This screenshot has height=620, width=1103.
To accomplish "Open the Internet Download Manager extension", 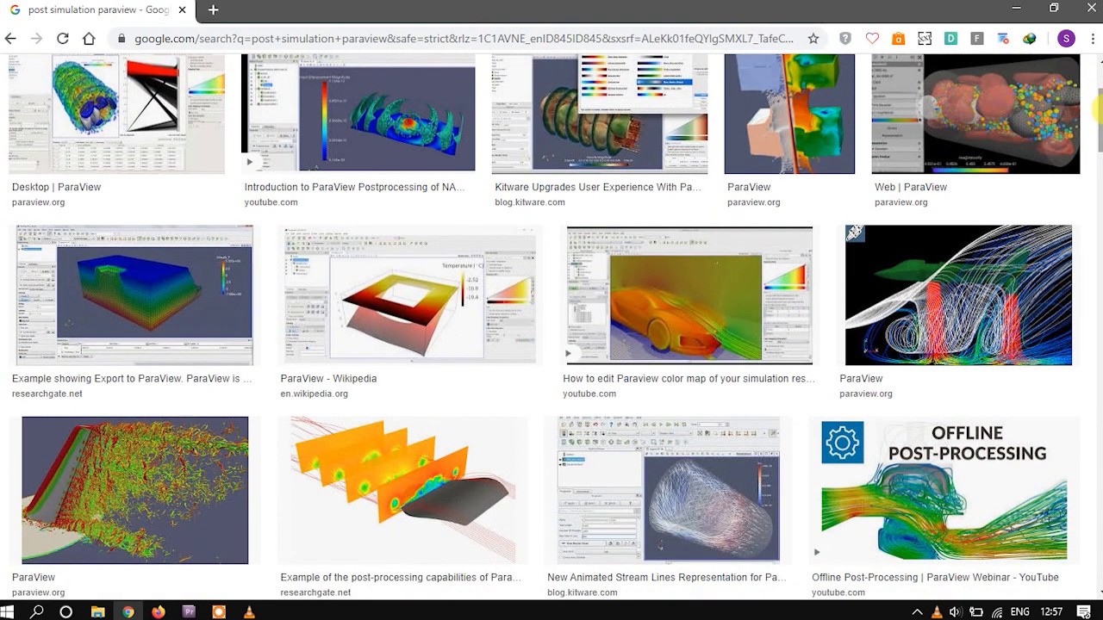I will pyautogui.click(x=1029, y=38).
